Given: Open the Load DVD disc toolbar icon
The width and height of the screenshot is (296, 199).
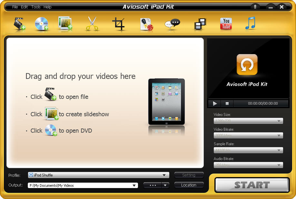Looking at the screenshot, I should (42, 24).
